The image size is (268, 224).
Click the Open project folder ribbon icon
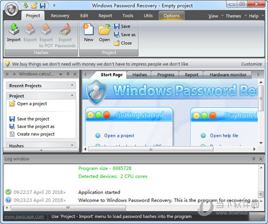(x=105, y=29)
